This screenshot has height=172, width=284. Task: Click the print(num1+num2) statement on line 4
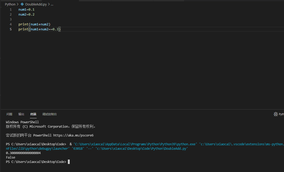(34, 24)
